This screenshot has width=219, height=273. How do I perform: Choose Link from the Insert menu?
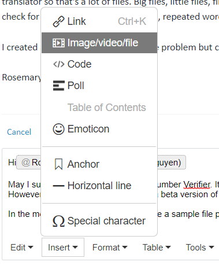coord(99,21)
